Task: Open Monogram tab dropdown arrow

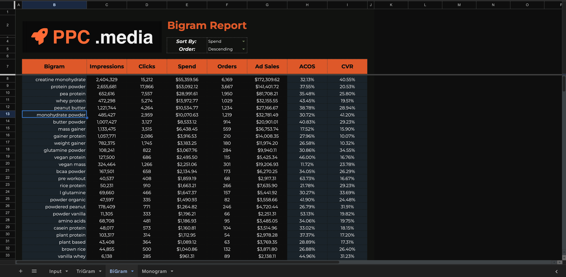Action: tap(172, 271)
